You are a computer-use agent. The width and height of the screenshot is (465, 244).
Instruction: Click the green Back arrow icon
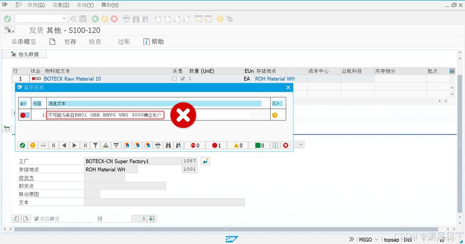coord(95,19)
